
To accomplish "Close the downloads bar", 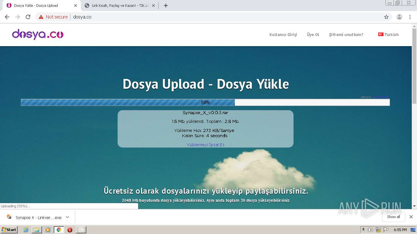I will pos(411,217).
